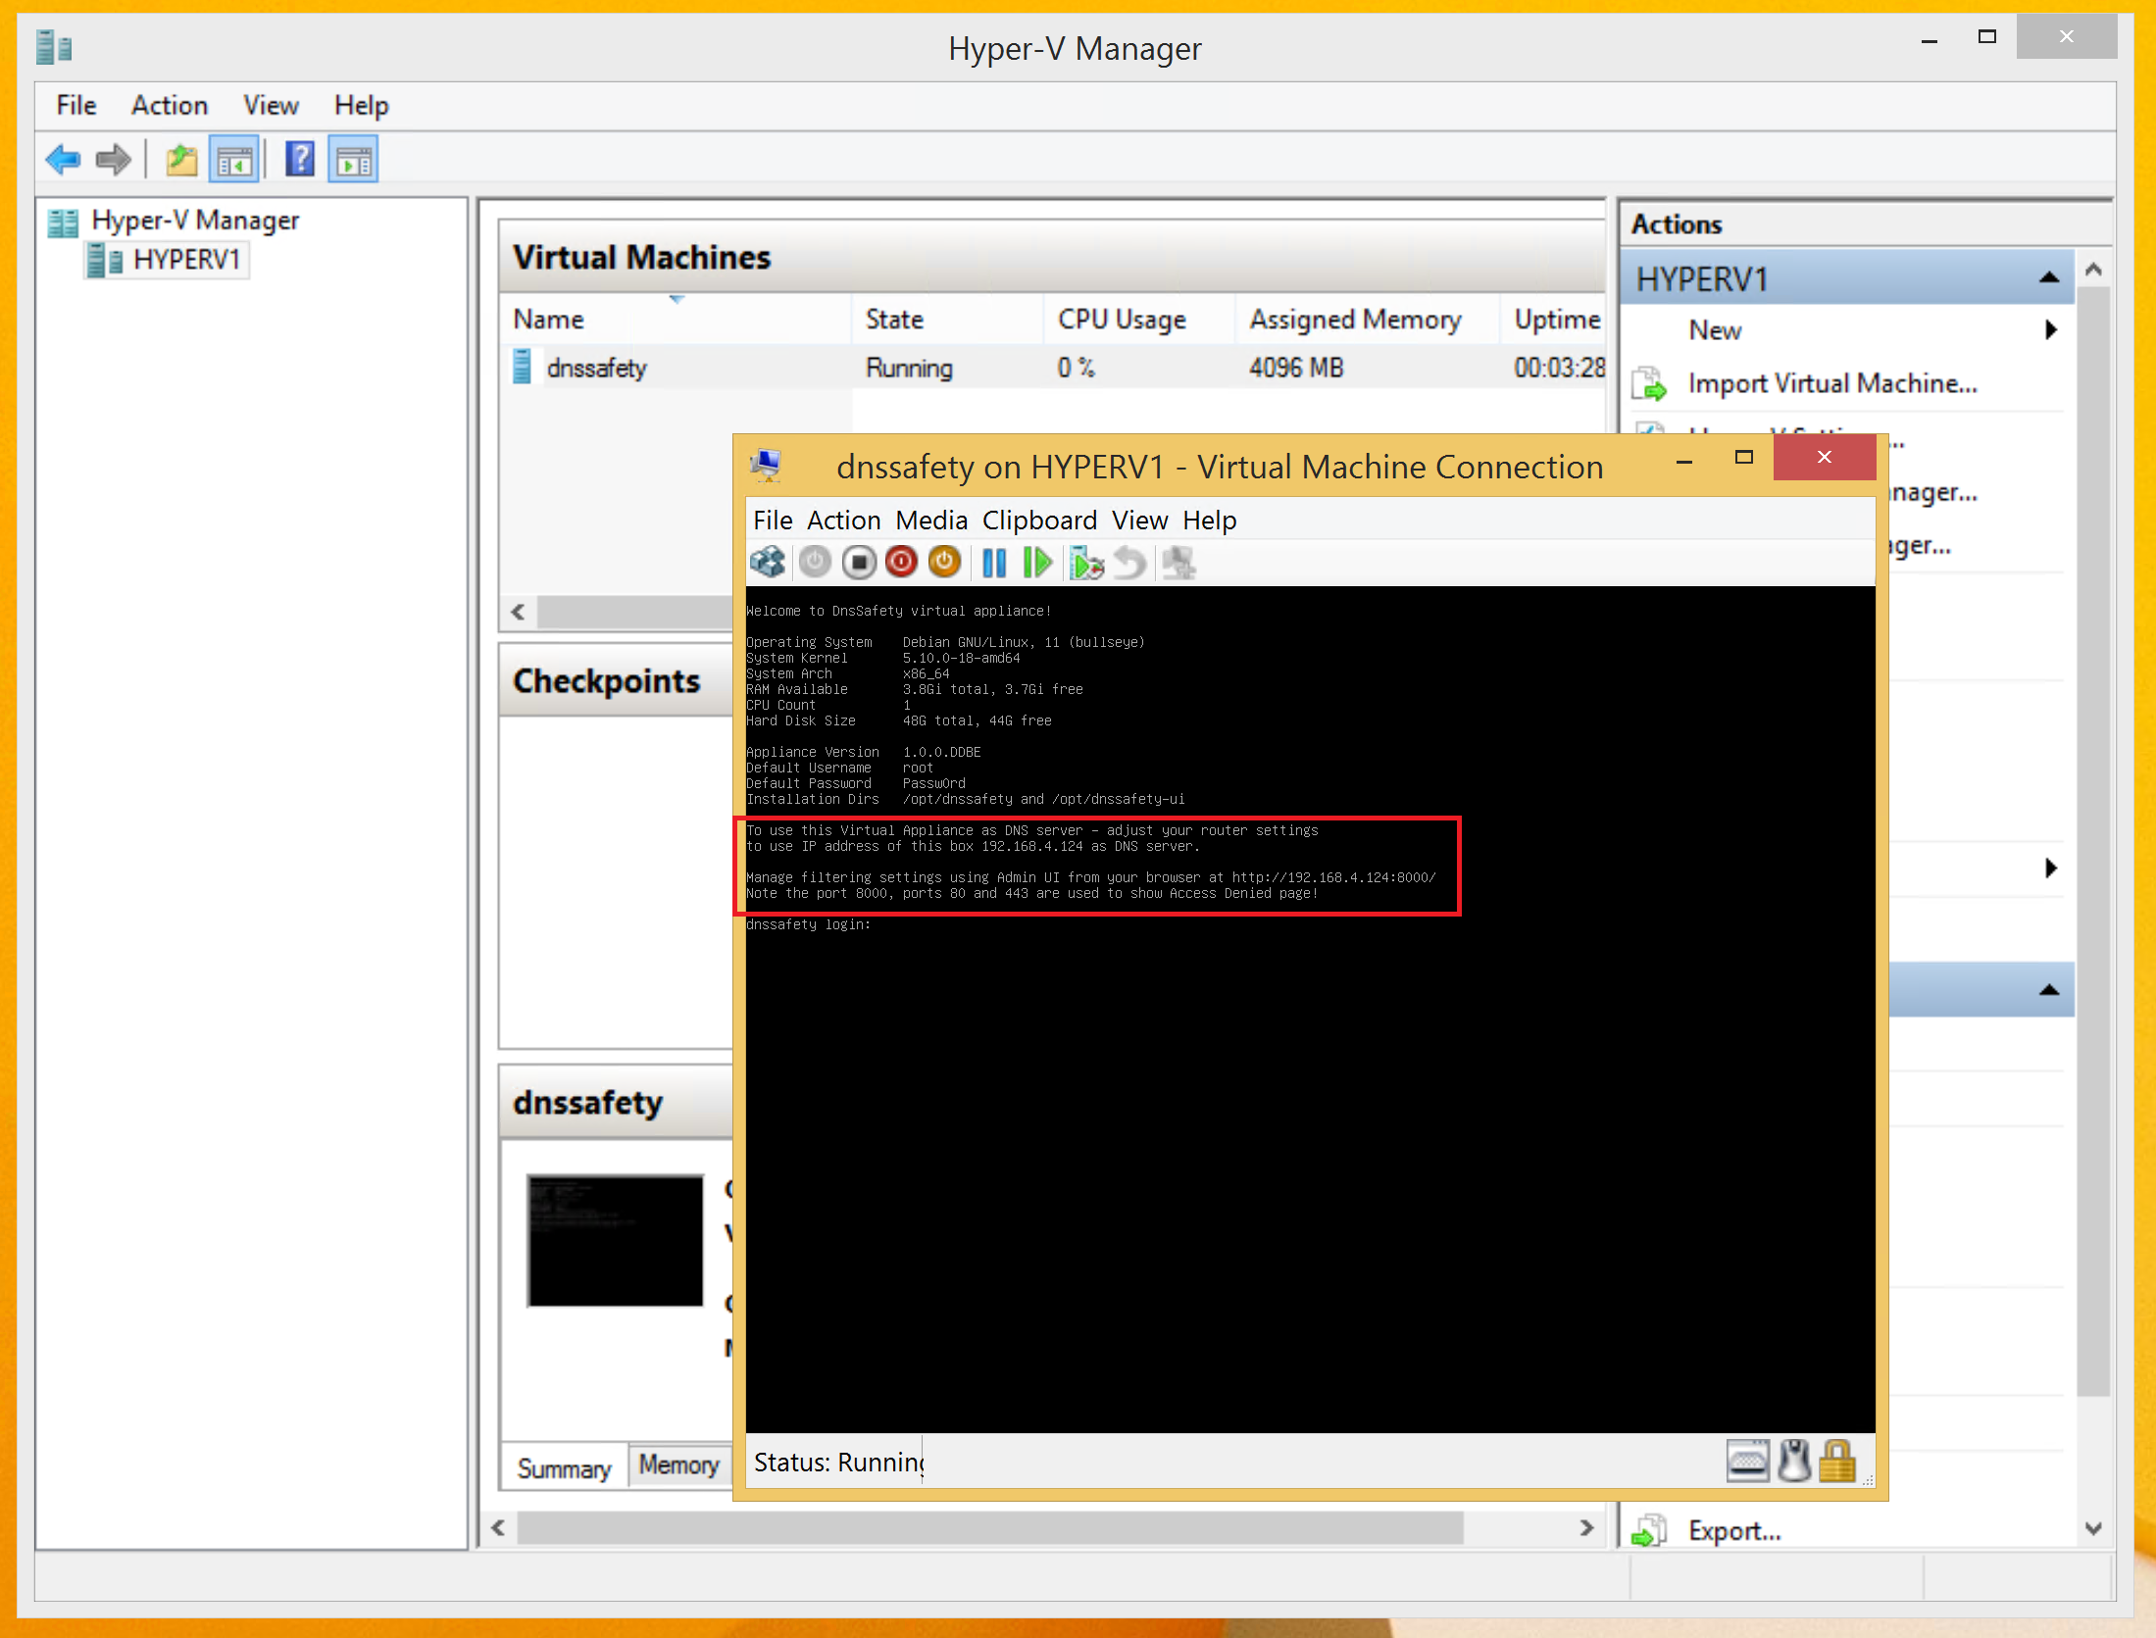Sort by CPU Usage column header

tap(1138, 320)
